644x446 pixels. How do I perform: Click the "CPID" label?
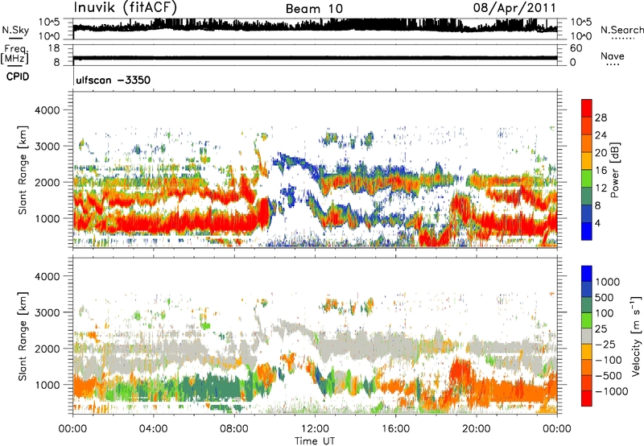click(18, 76)
